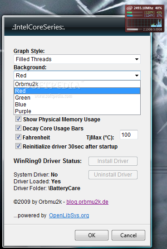
Task: Click the WinRing0 Driver Status heading
Action: [48, 161]
